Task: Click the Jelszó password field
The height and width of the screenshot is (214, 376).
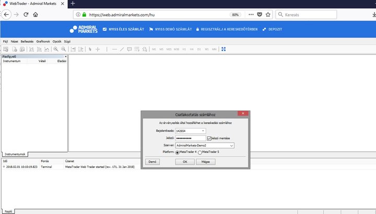Action: click(191, 138)
